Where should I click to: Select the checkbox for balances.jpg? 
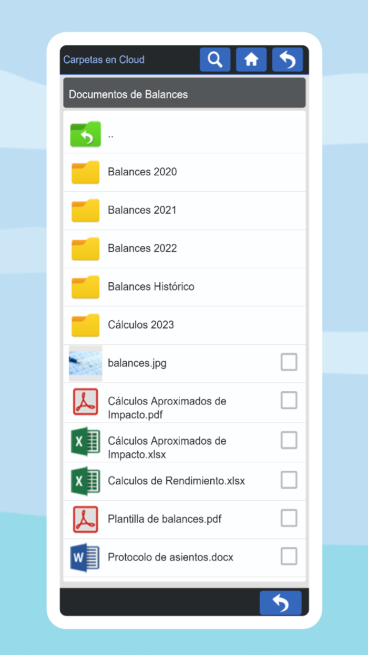pos(289,362)
